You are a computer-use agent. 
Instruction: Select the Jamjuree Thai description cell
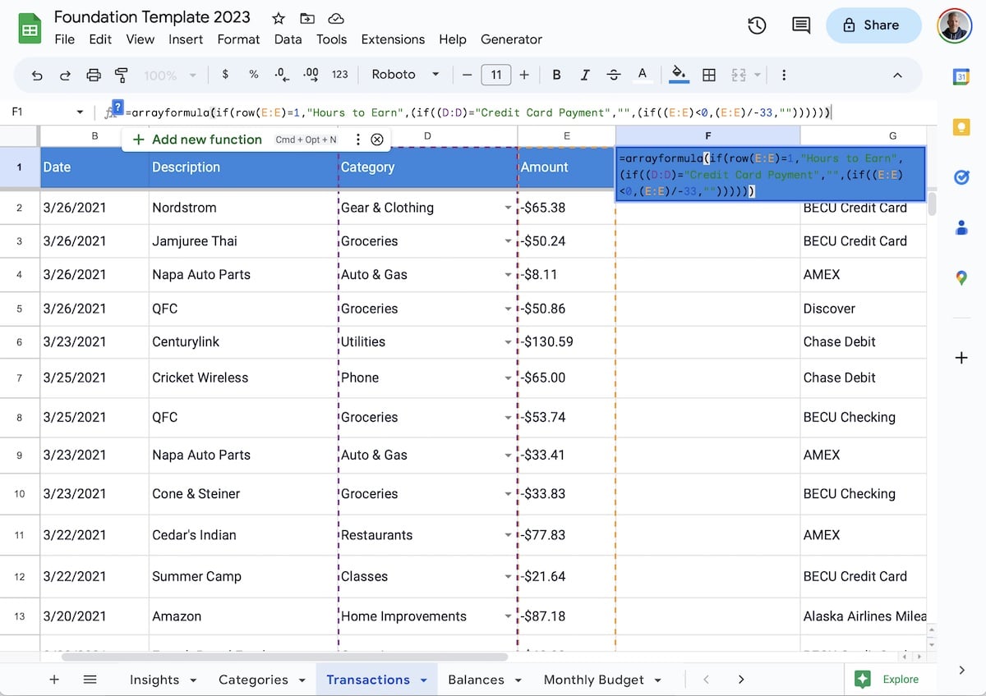243,241
